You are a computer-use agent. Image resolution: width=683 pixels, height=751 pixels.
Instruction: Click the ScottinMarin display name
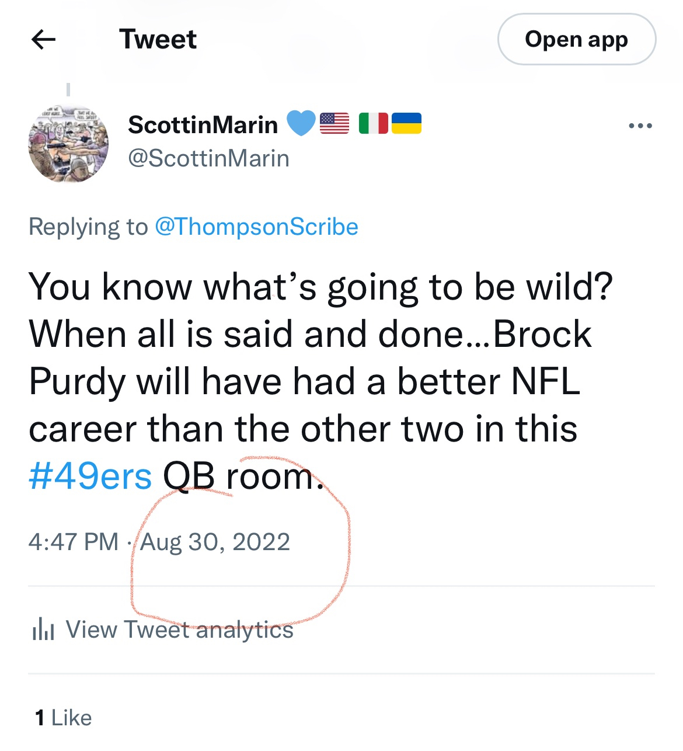[x=203, y=124]
